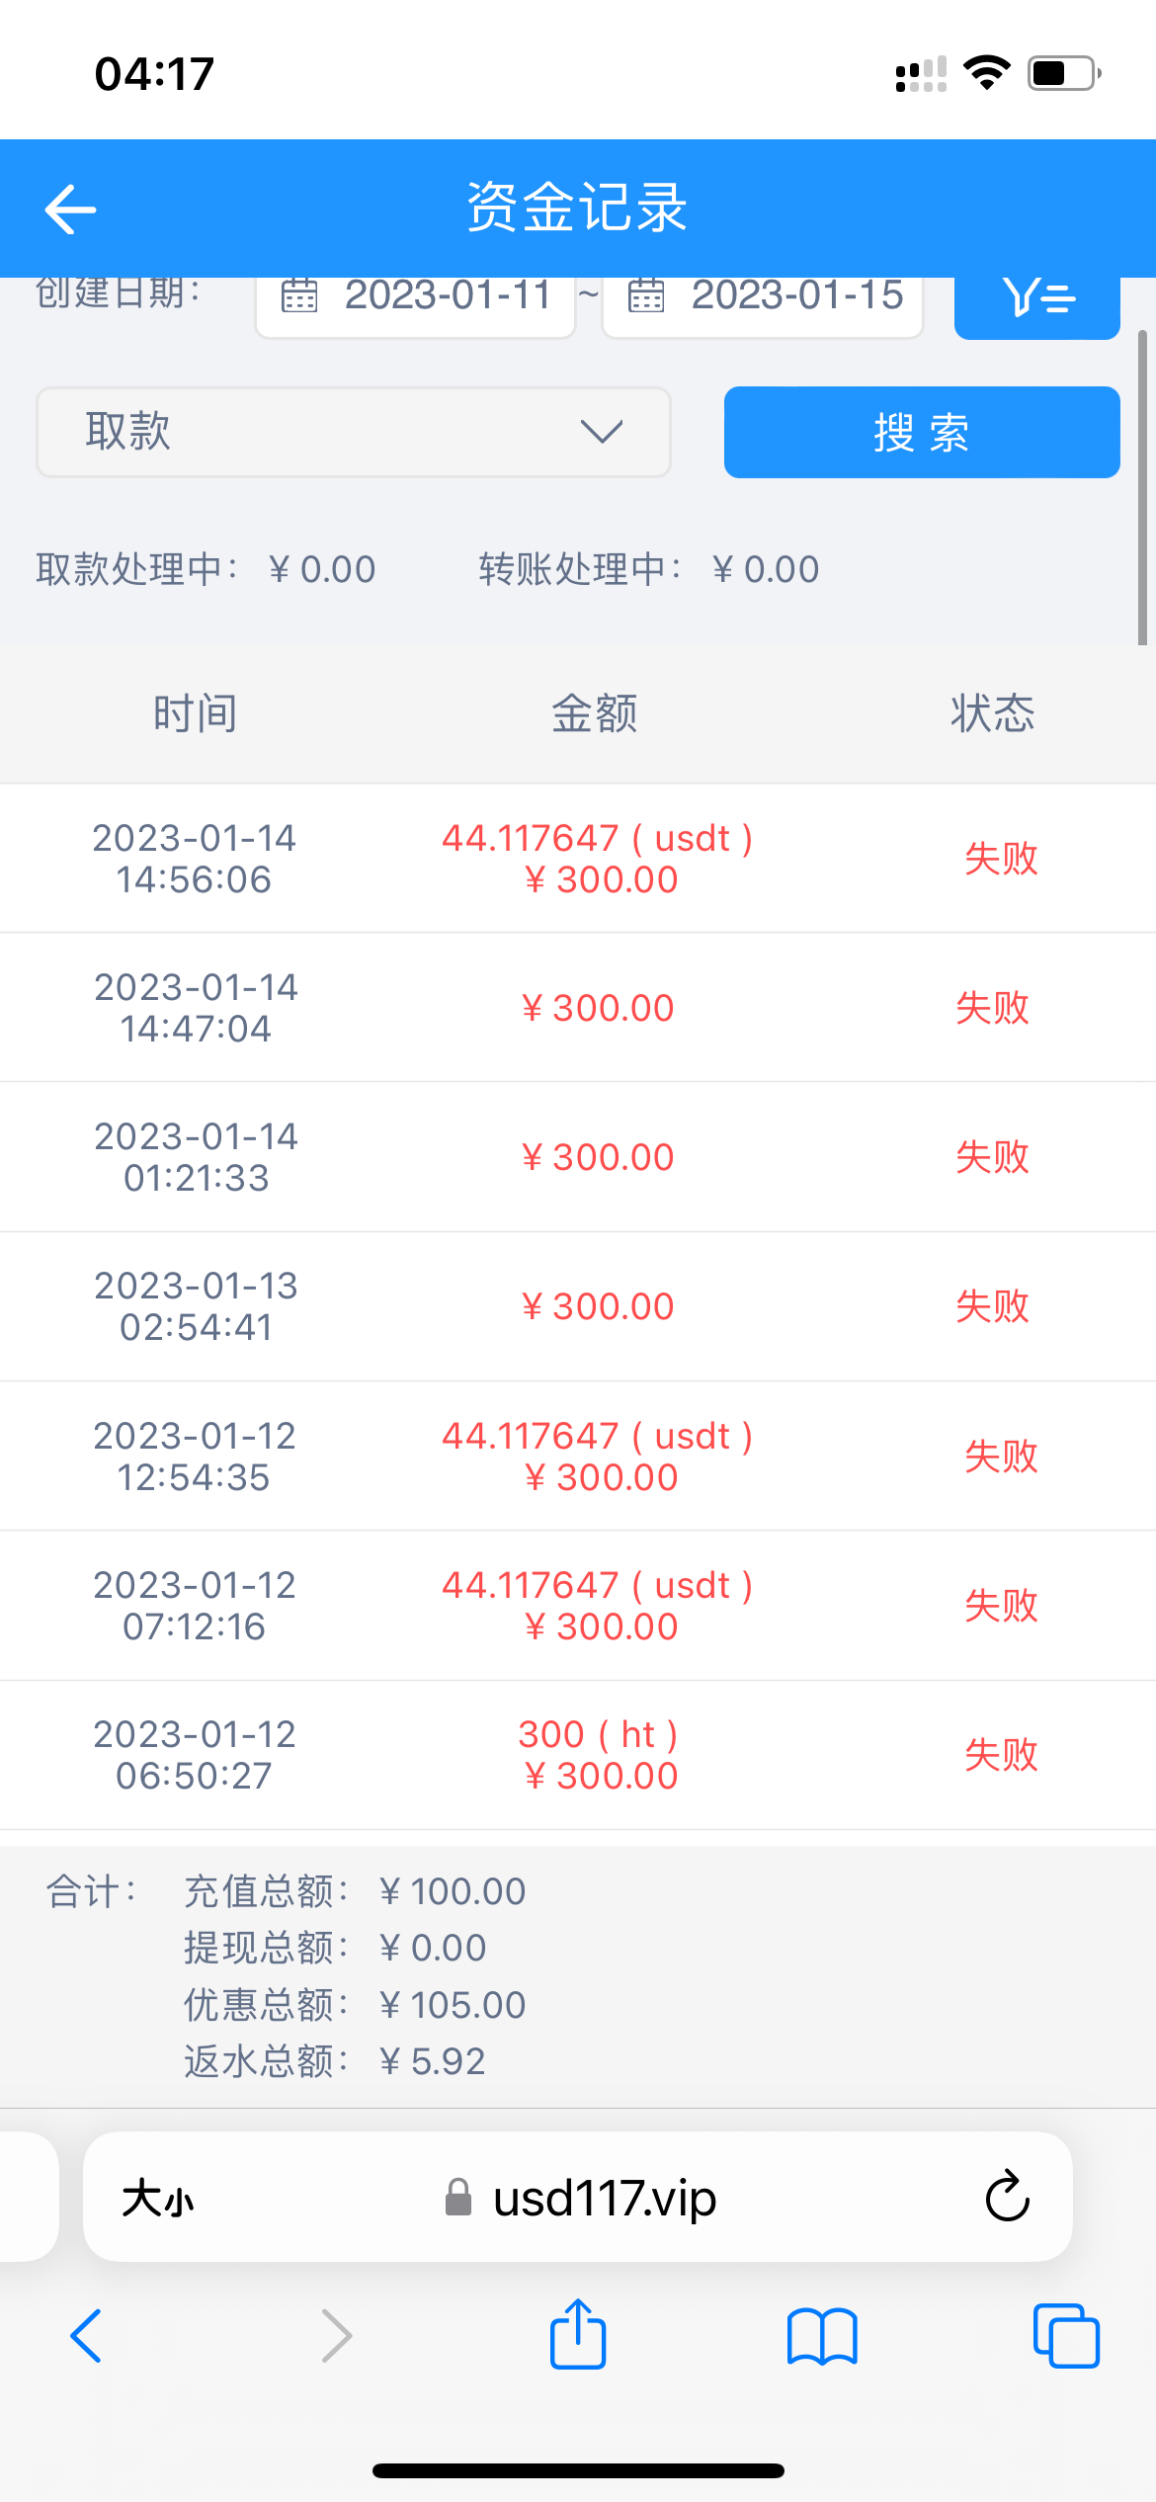The image size is (1156, 2502).
Task: Open the filter icon button
Action: coord(1036,301)
